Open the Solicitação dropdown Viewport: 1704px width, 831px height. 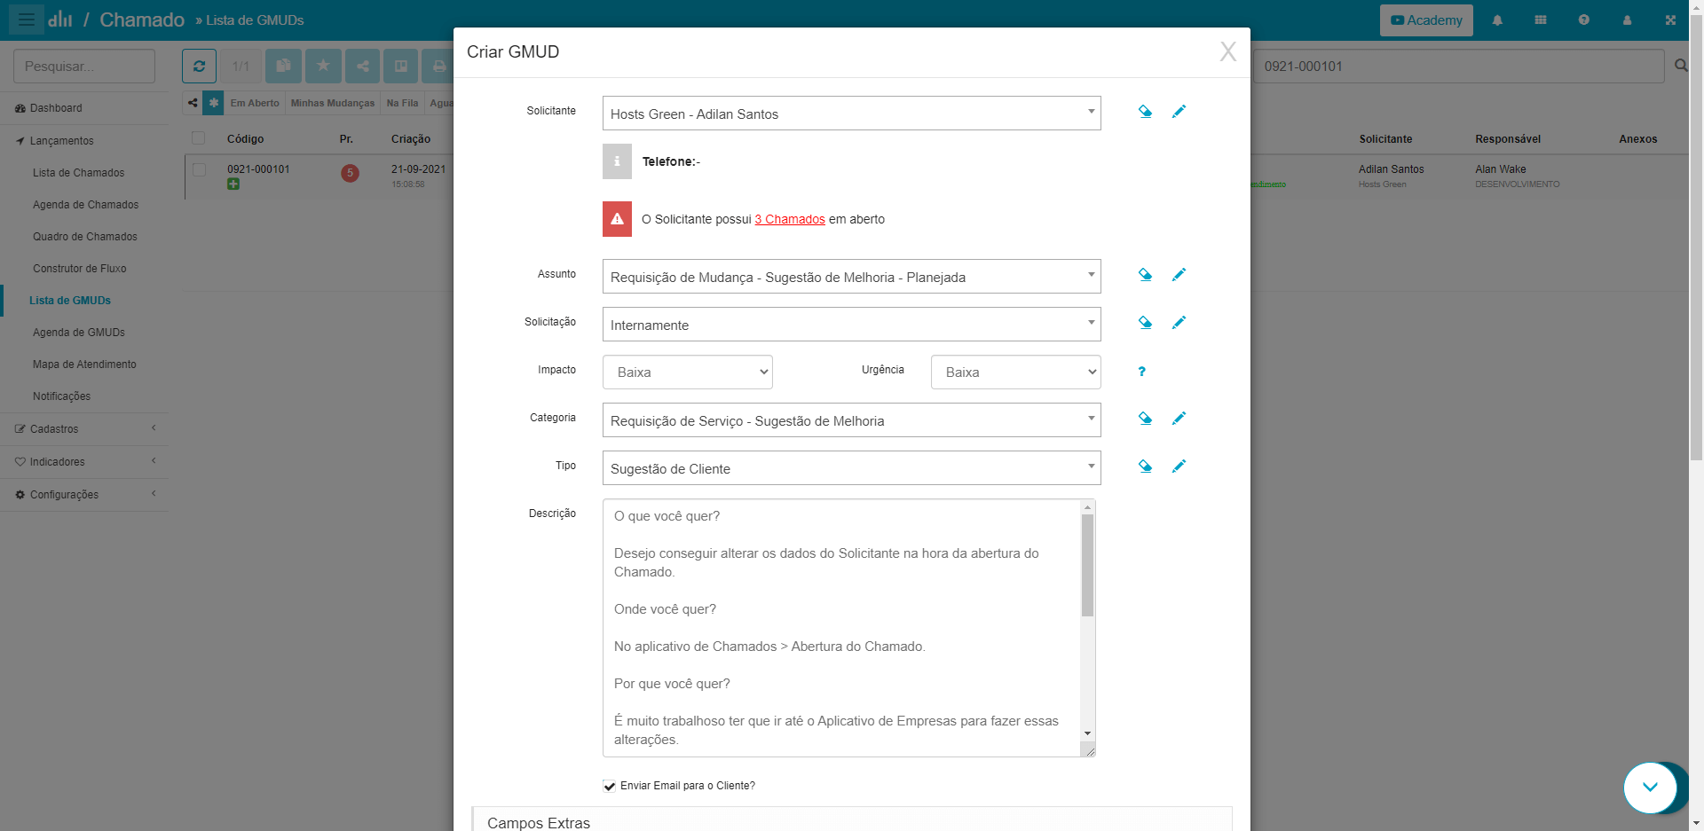[x=851, y=325]
